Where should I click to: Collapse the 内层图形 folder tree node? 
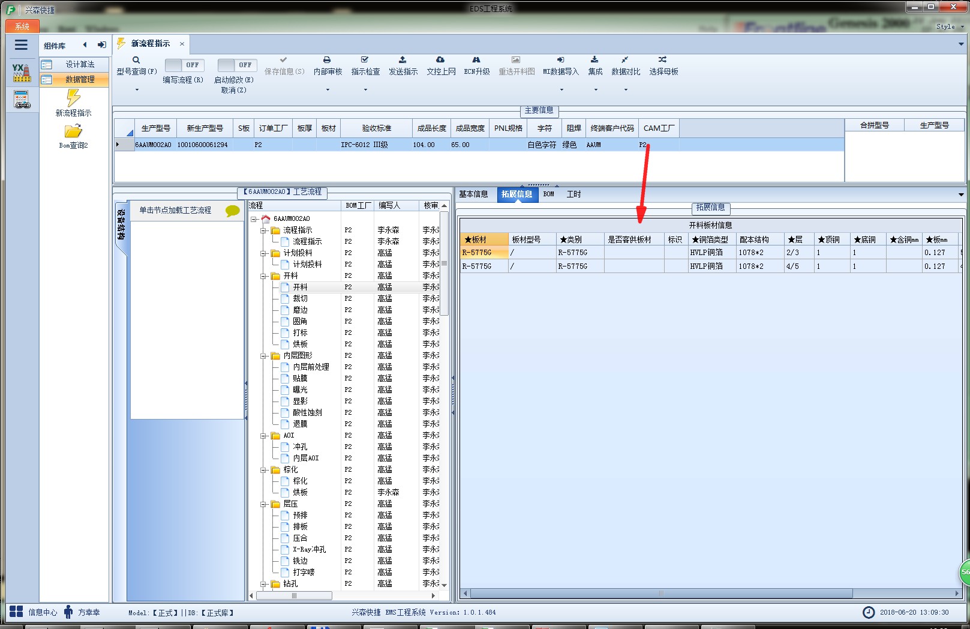pyautogui.click(x=263, y=356)
